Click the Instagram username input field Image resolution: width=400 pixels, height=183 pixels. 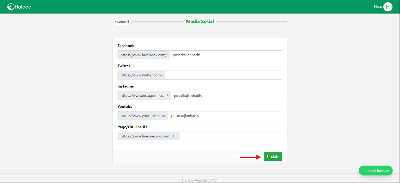226,95
